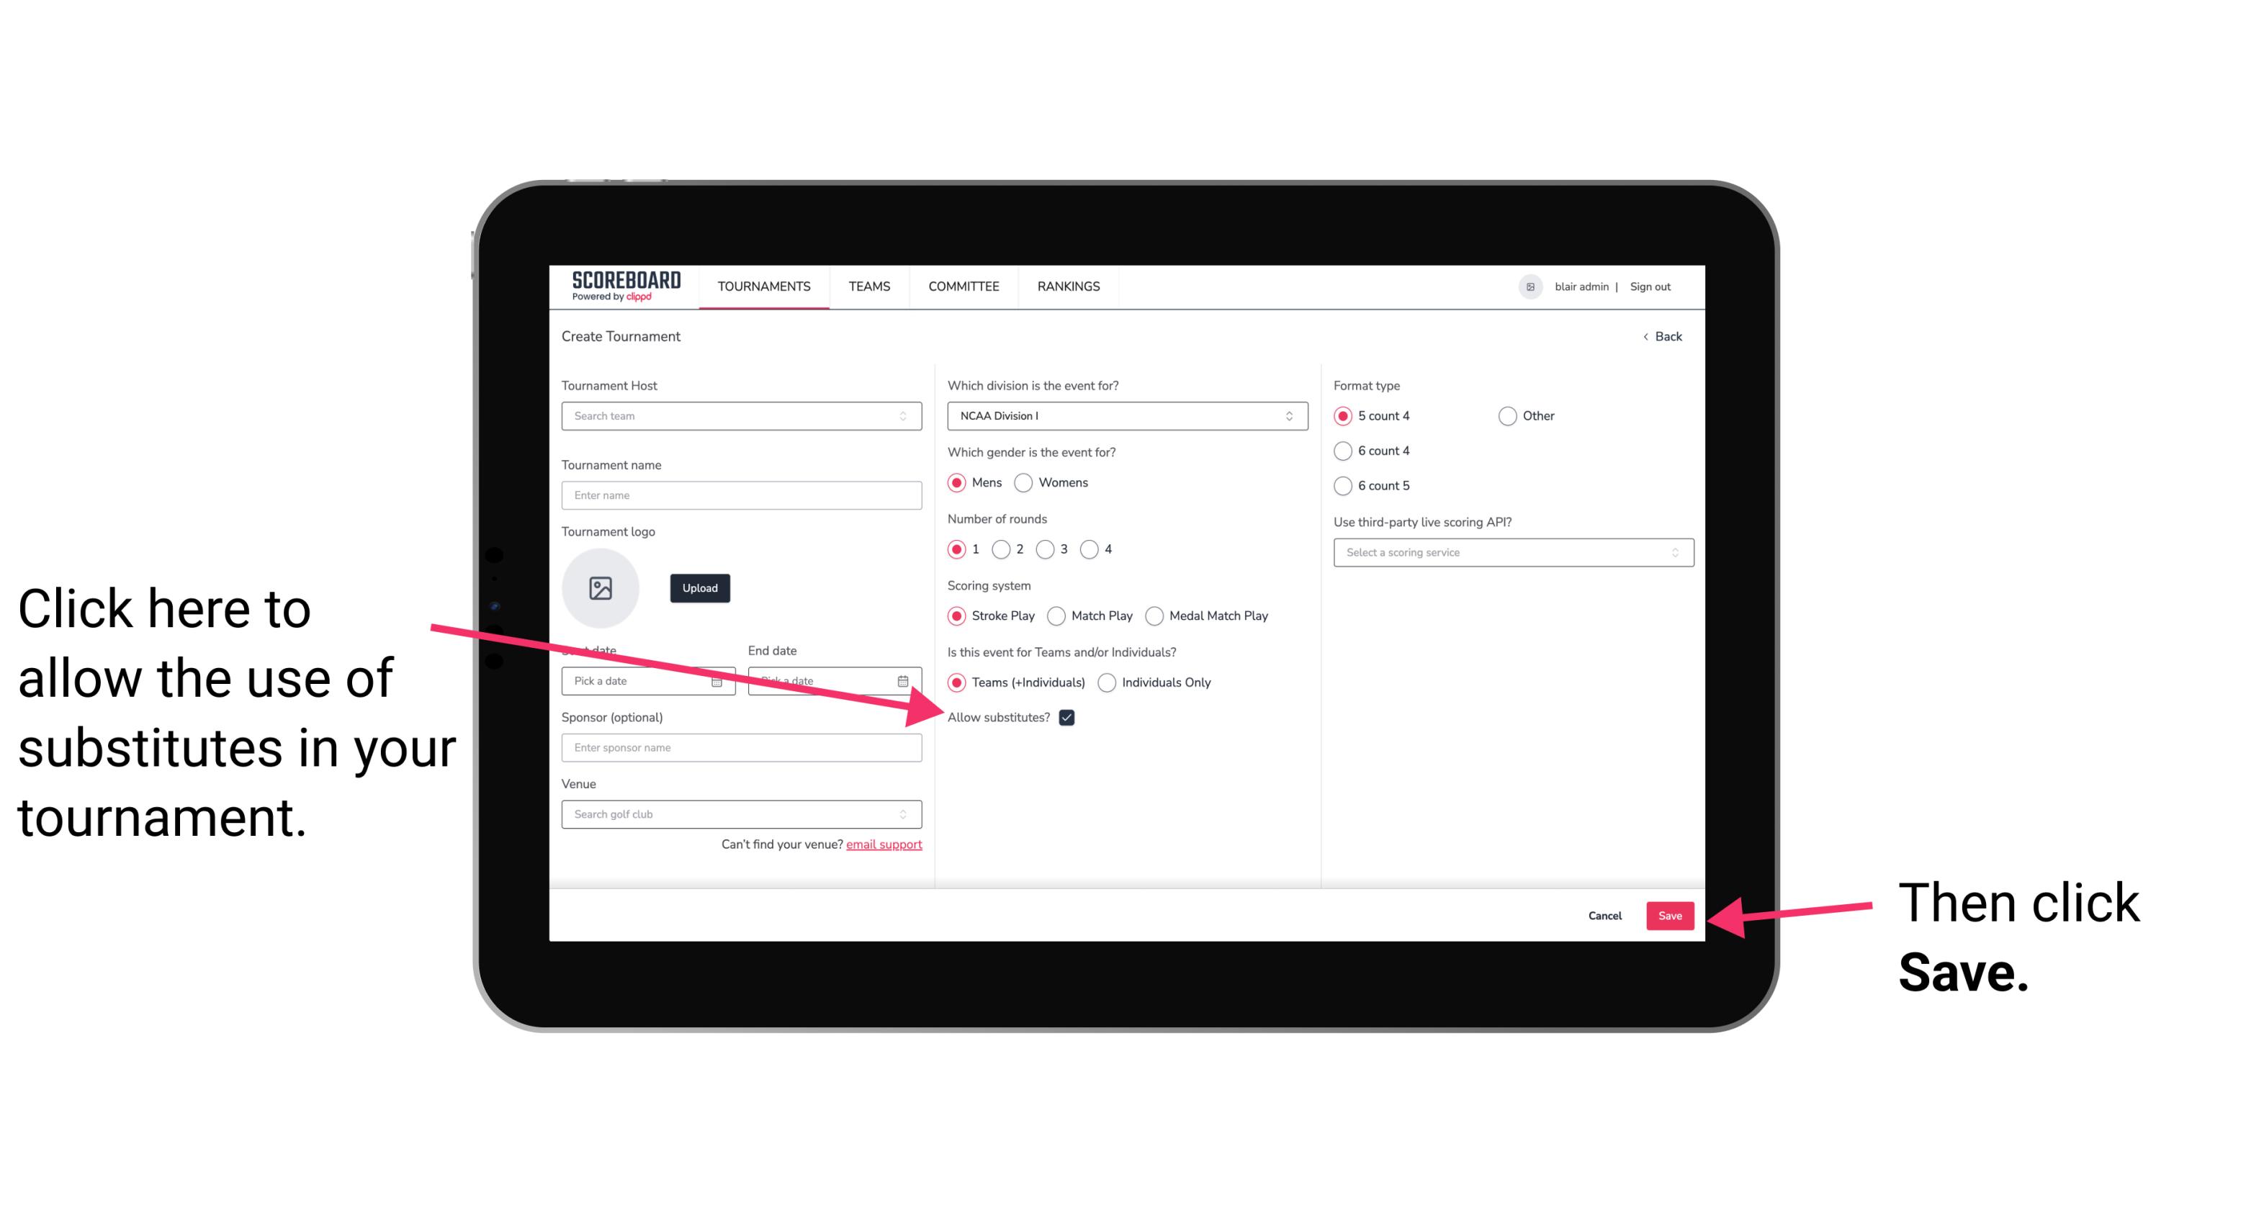
Task: Click the Upload tournament logo icon
Action: 699,586
